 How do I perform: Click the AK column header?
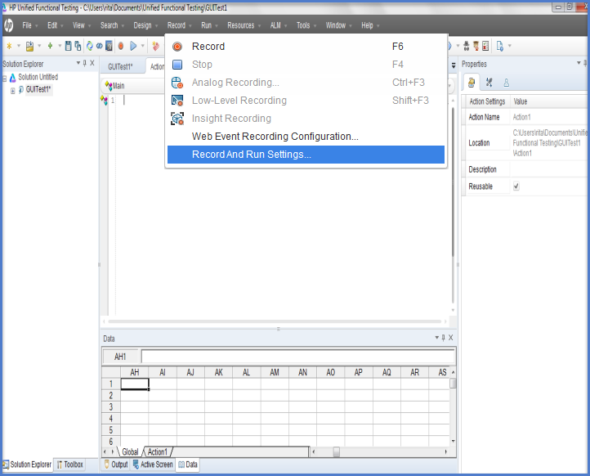tap(219, 372)
